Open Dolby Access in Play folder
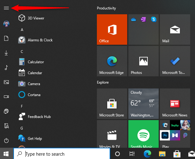Image resolution: width=195 pixels, height=159 pixels. [x=175, y=135]
